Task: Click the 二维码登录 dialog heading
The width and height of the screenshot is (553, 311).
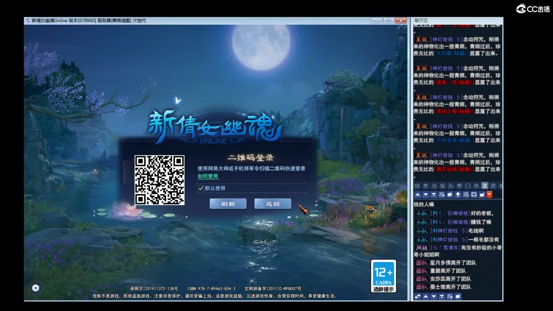Action: (x=251, y=158)
